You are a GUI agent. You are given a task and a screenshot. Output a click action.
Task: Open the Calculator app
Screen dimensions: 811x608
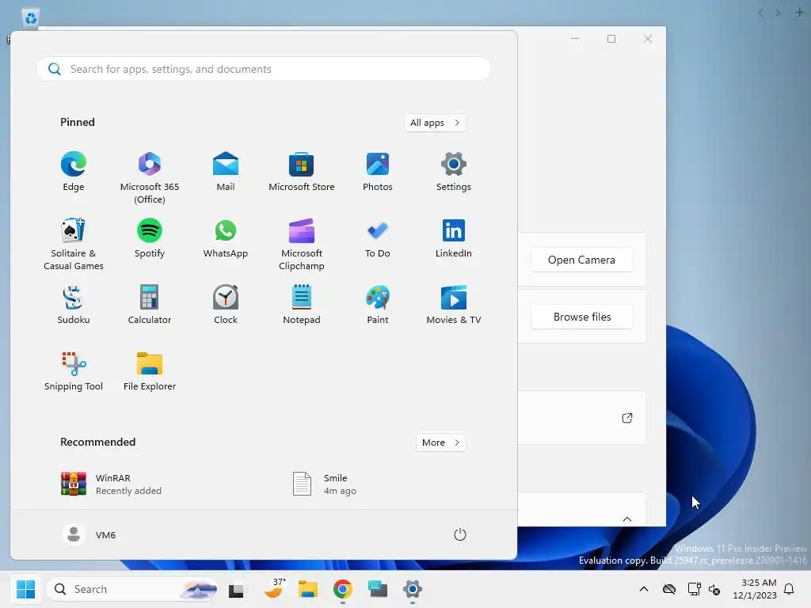pos(150,305)
